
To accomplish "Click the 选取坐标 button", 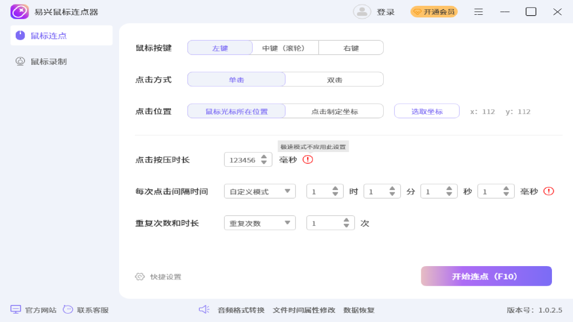I will pos(427,111).
